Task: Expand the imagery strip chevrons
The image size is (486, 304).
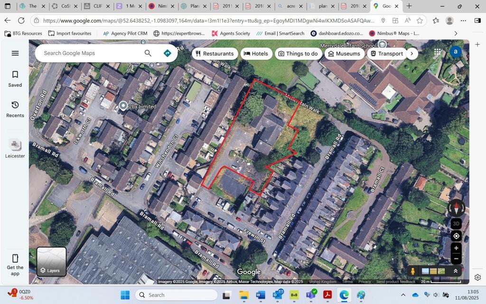Action: click(x=456, y=271)
